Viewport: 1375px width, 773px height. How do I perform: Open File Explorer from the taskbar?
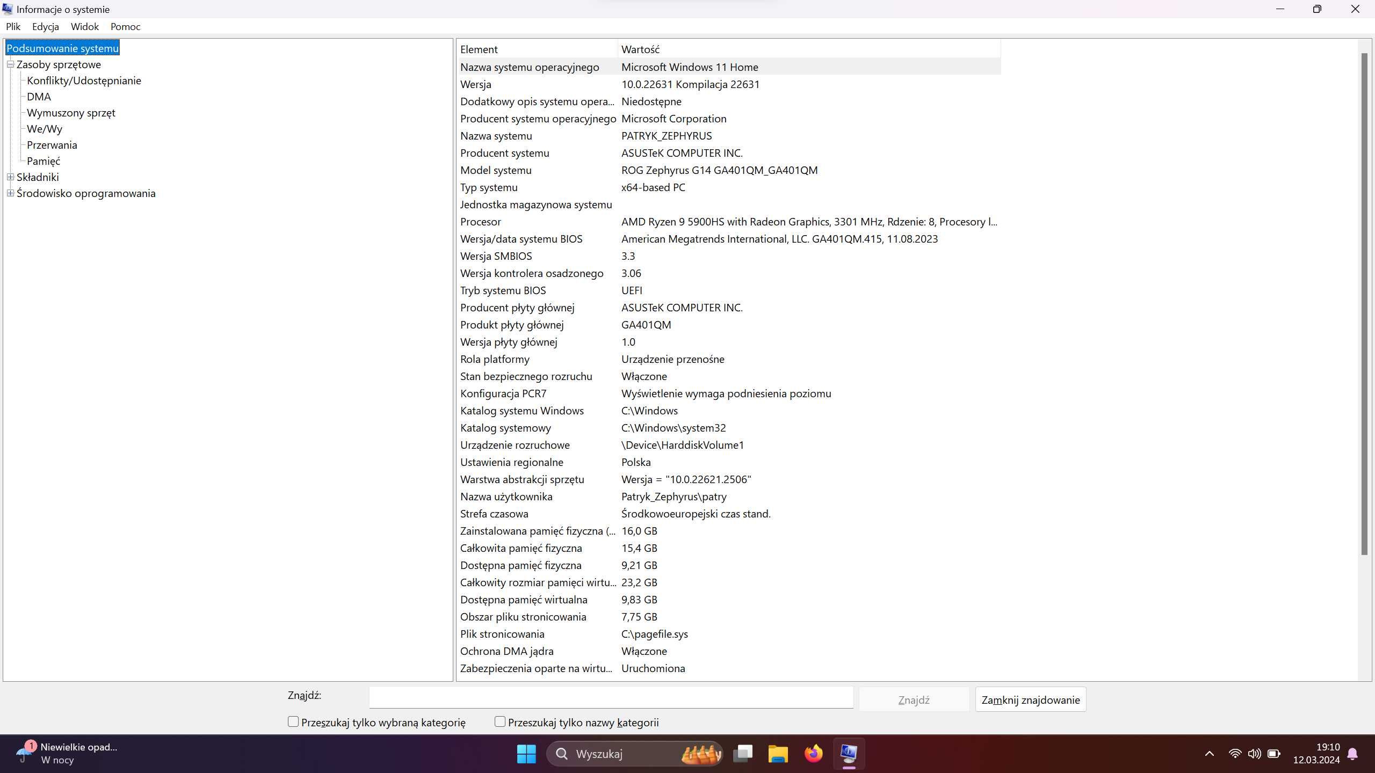click(x=778, y=754)
